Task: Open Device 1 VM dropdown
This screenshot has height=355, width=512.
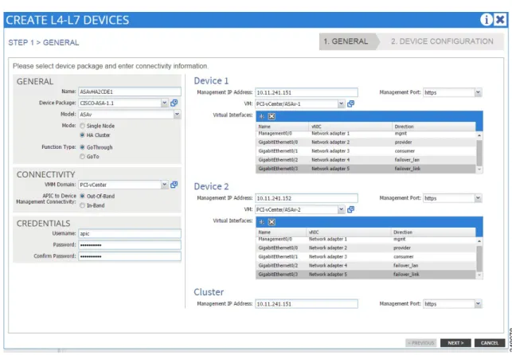Action: (x=342, y=103)
